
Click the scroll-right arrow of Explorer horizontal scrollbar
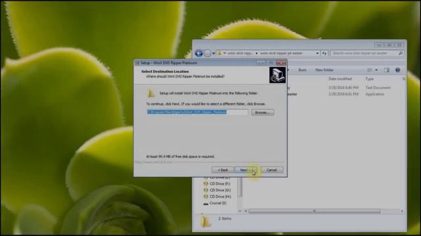pos(402,211)
